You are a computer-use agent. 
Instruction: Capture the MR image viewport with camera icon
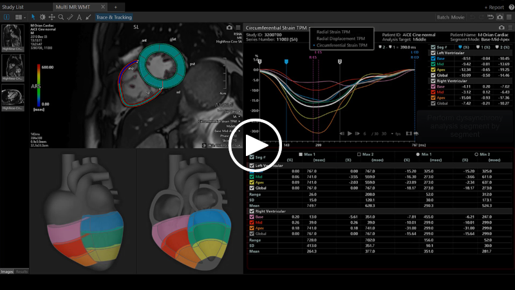(x=229, y=28)
